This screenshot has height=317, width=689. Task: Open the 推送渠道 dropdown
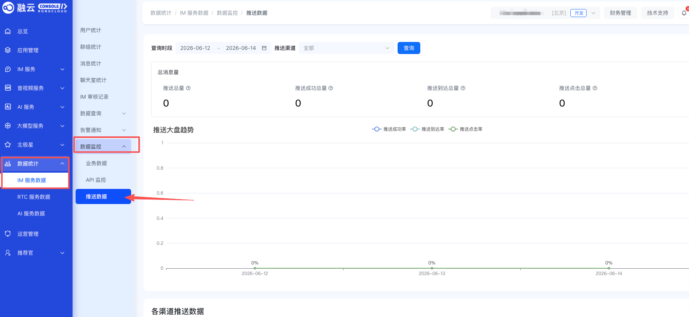347,48
